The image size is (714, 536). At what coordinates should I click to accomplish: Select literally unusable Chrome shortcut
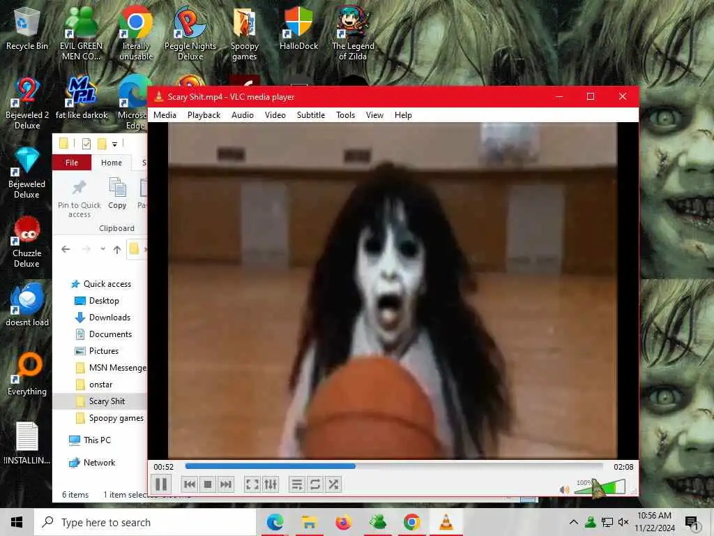click(136, 34)
